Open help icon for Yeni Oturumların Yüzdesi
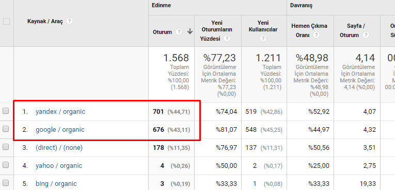 [x=227, y=39]
